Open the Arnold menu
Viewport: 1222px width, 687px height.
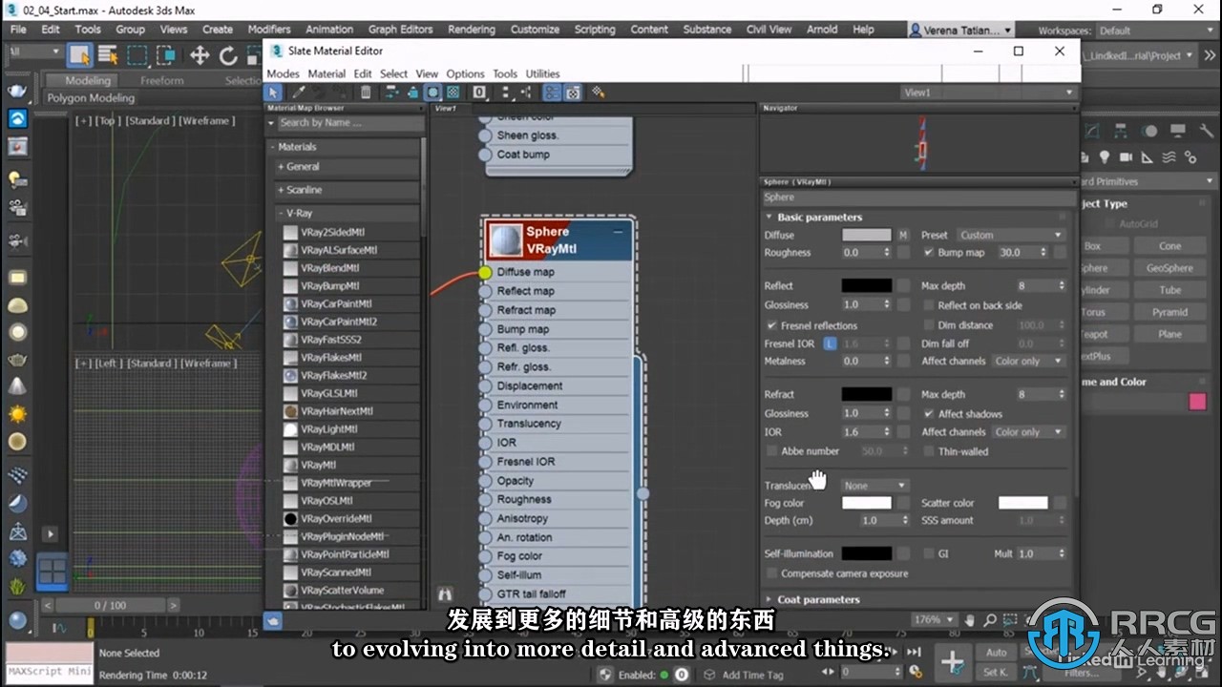click(x=822, y=30)
